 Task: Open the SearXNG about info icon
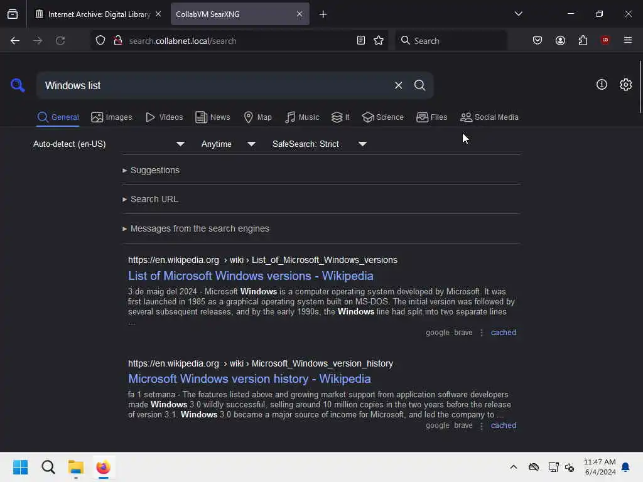click(602, 85)
